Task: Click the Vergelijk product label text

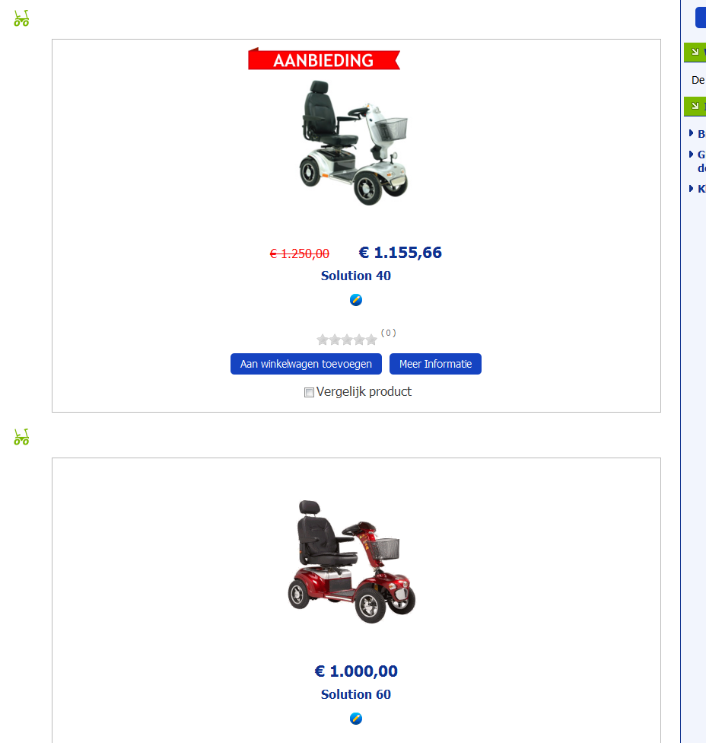Action: pos(364,392)
